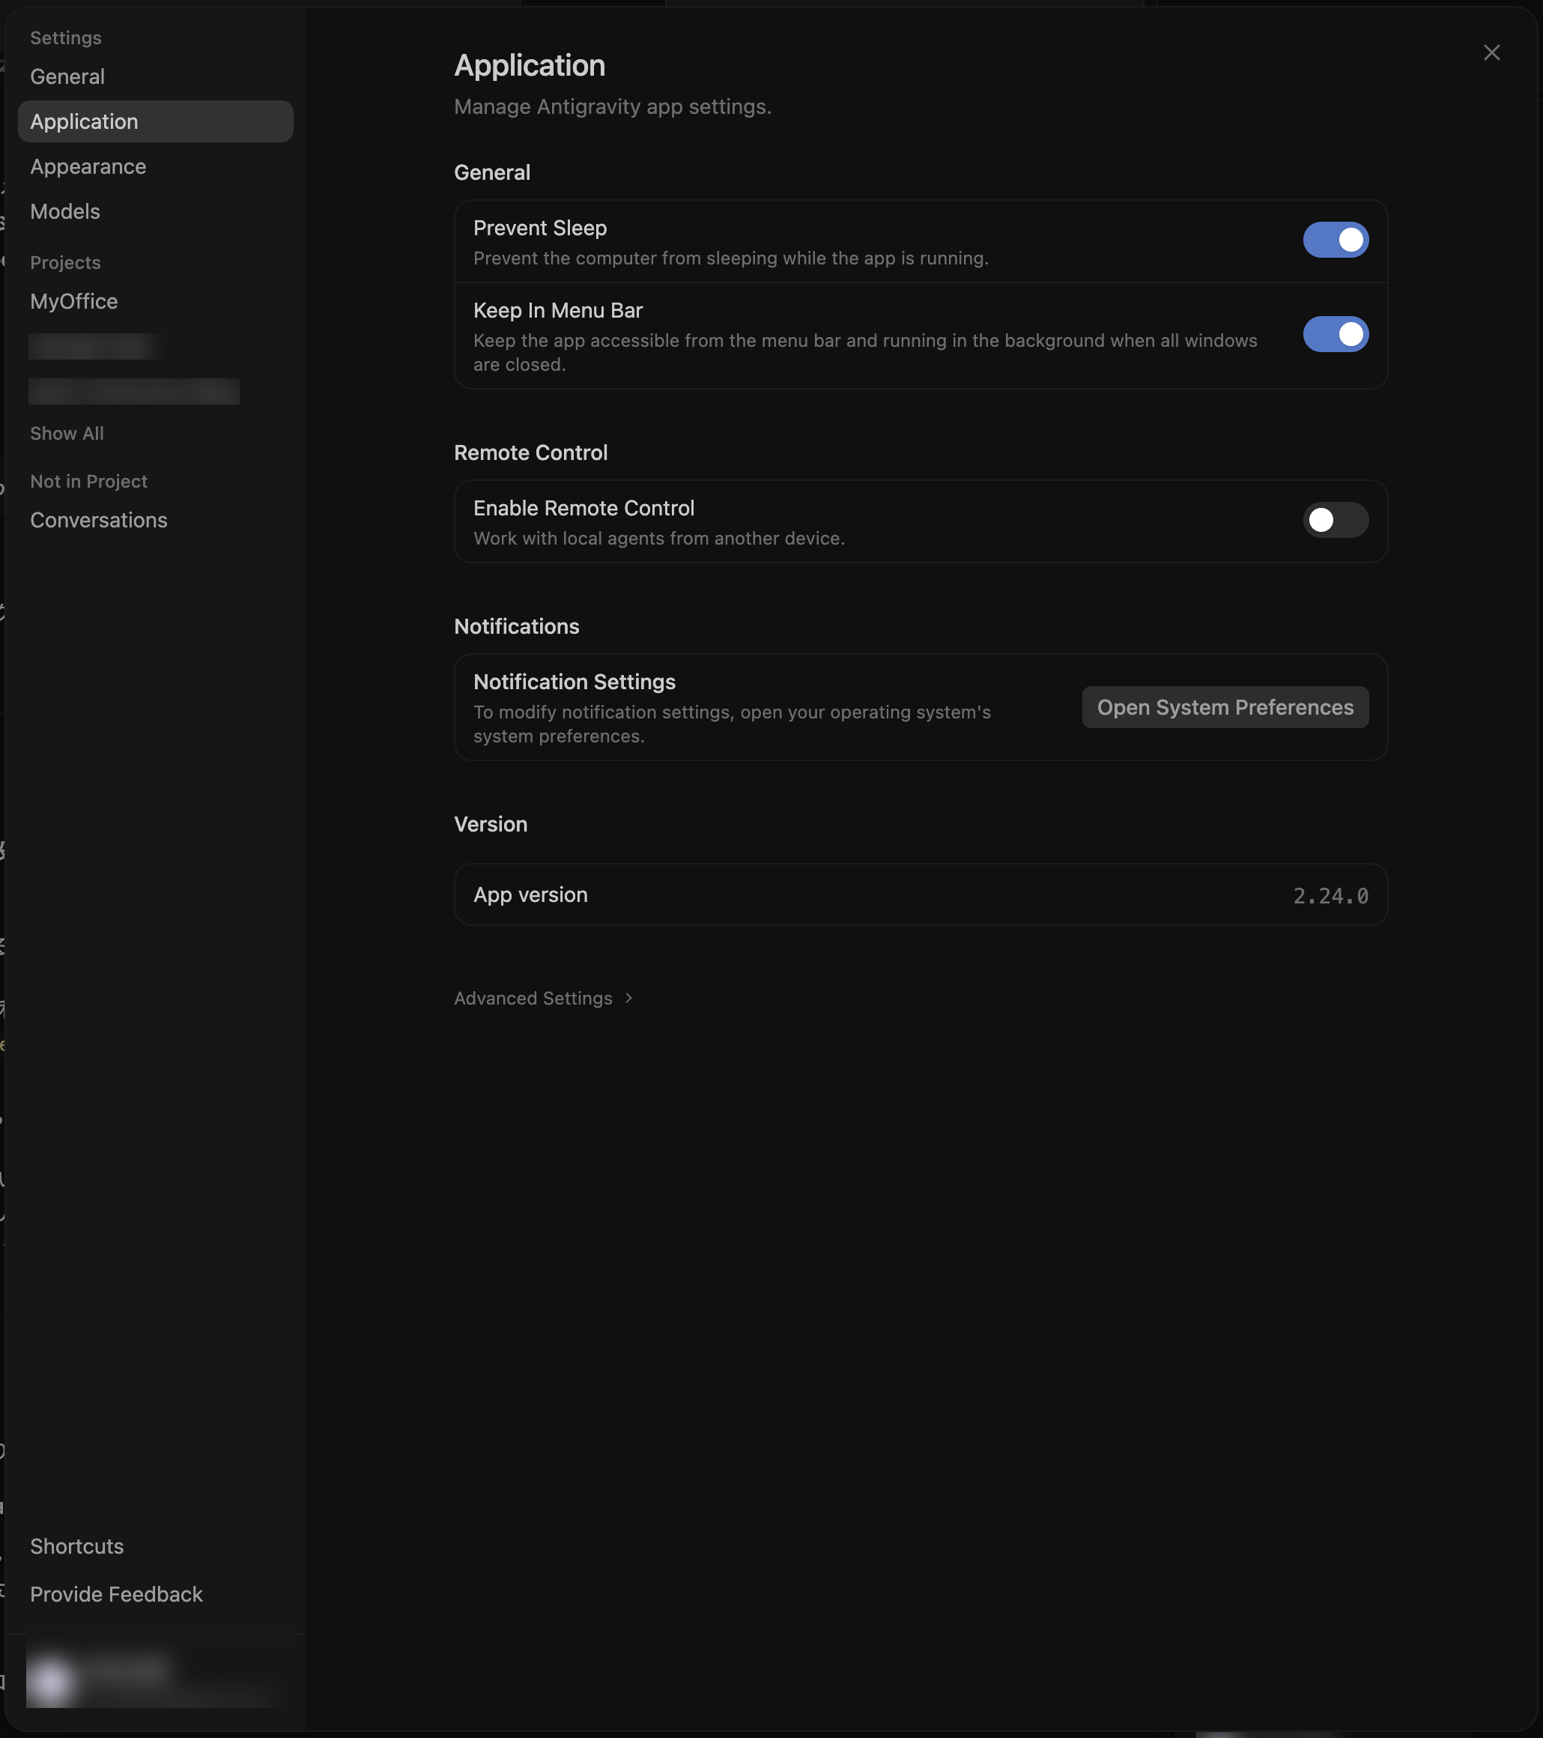The image size is (1543, 1738).
Task: Click the user account avatar
Action: point(51,1681)
